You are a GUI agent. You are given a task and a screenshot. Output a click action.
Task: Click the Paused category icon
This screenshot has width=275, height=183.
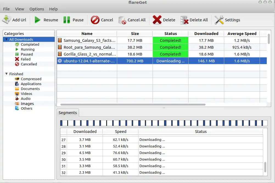tap(17, 54)
